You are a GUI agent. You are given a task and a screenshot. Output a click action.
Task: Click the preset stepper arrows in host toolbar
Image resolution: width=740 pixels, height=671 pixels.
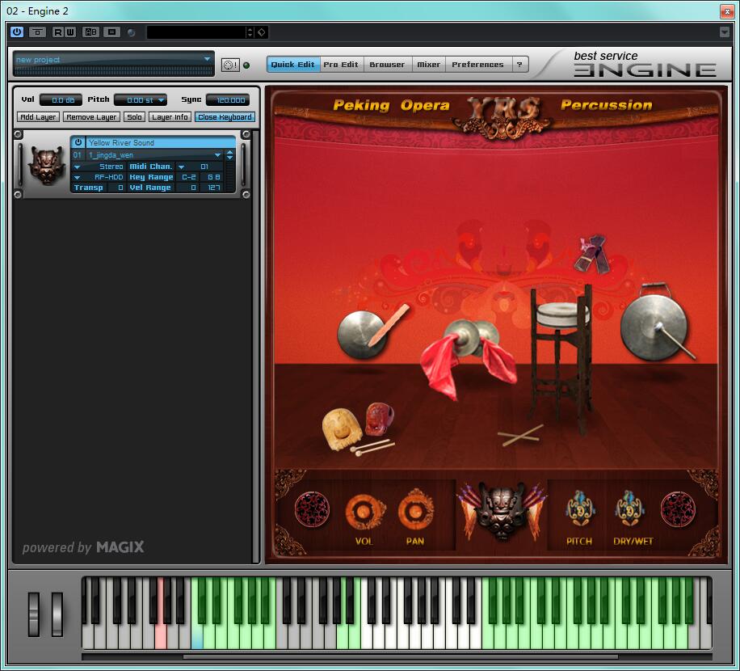point(250,32)
